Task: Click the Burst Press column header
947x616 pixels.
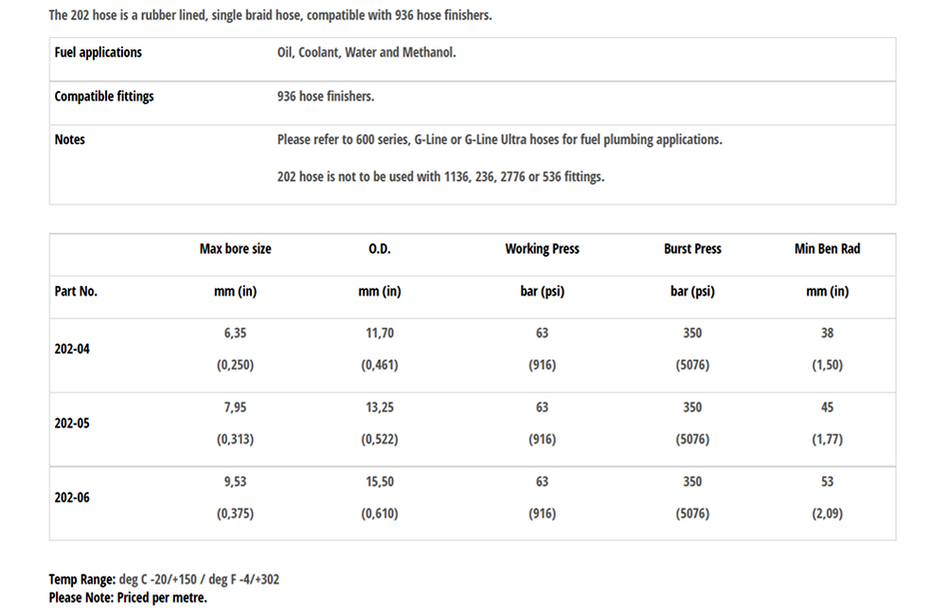Action: pos(692,248)
